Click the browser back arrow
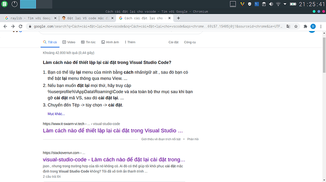 tap(5, 26)
